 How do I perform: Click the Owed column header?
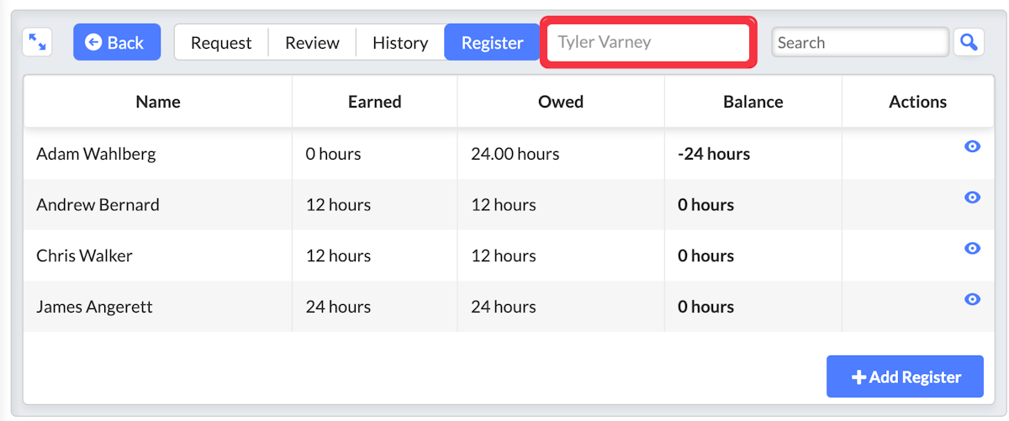[x=561, y=102]
